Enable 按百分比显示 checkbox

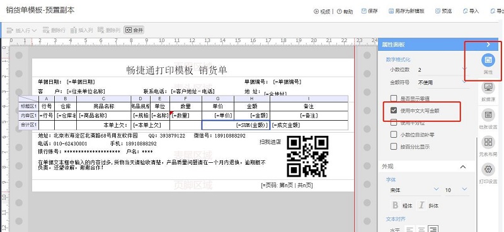pyautogui.click(x=393, y=146)
